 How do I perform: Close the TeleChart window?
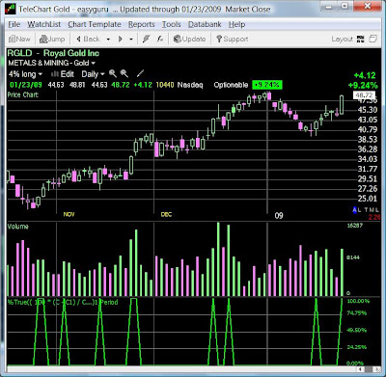[x=368, y=6]
